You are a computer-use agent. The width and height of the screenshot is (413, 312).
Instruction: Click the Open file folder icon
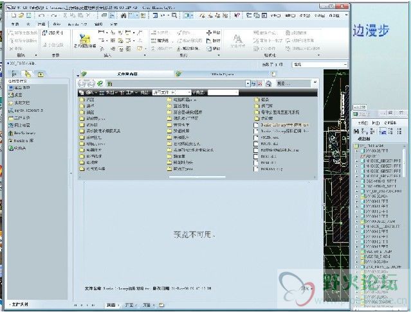click(21, 15)
